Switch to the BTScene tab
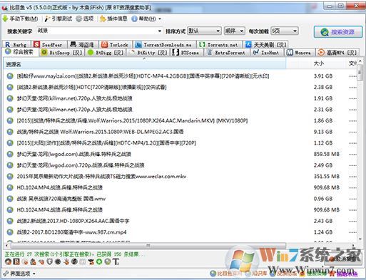This screenshot has width=366, height=280. tap(187, 53)
